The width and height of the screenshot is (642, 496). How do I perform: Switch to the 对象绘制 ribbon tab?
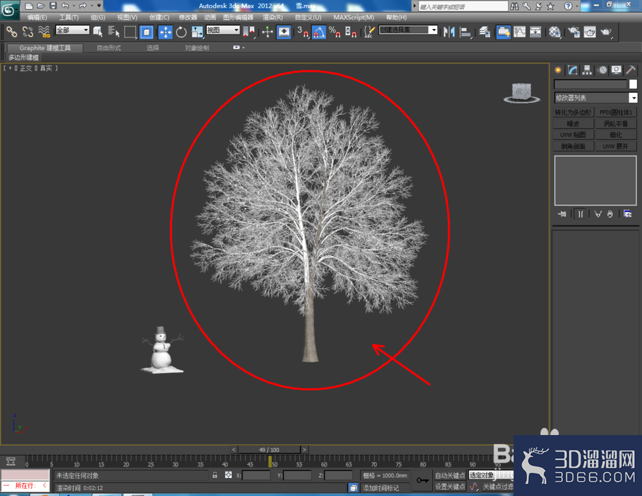coord(196,48)
